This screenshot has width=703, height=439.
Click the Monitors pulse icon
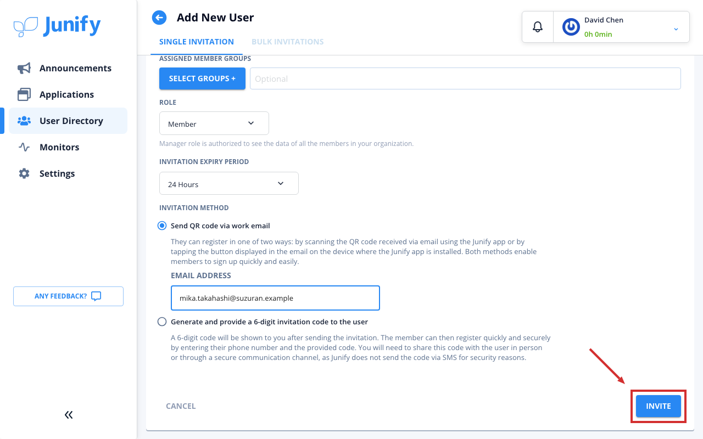pyautogui.click(x=24, y=147)
